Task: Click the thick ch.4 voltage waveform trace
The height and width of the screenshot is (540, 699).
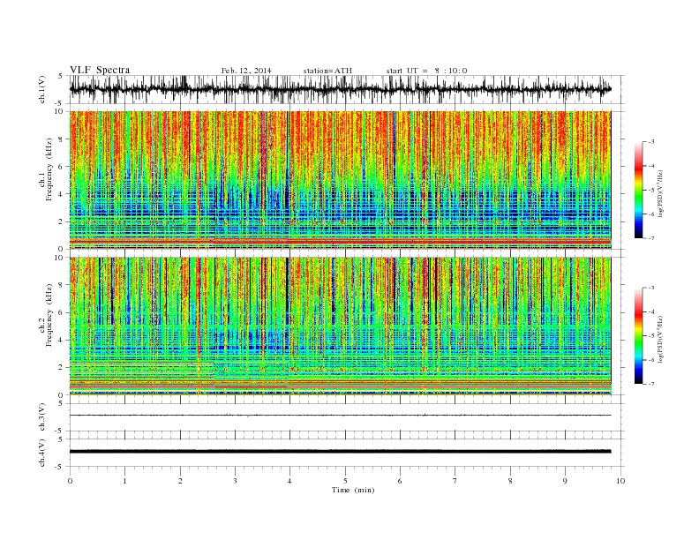Action: tap(340, 452)
